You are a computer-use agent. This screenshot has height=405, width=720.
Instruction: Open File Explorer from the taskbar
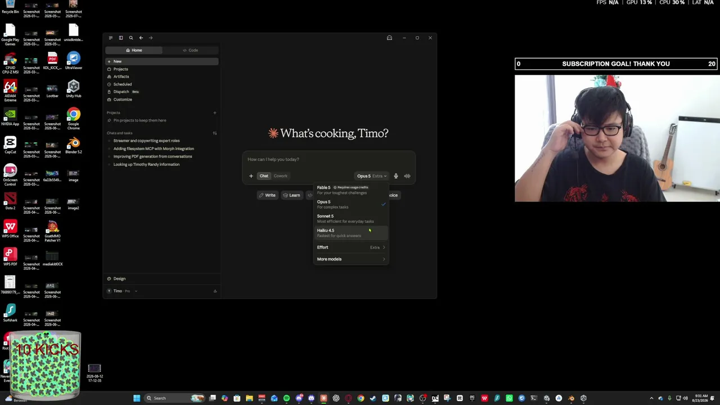tap(249, 398)
